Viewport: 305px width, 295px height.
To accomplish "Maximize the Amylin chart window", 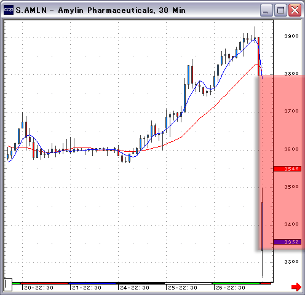I will (280, 10).
